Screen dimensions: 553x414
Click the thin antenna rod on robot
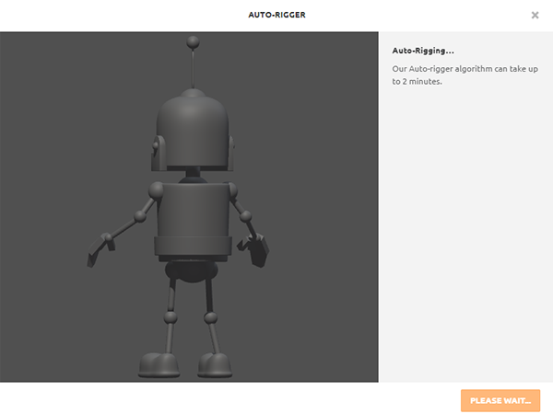193,69
